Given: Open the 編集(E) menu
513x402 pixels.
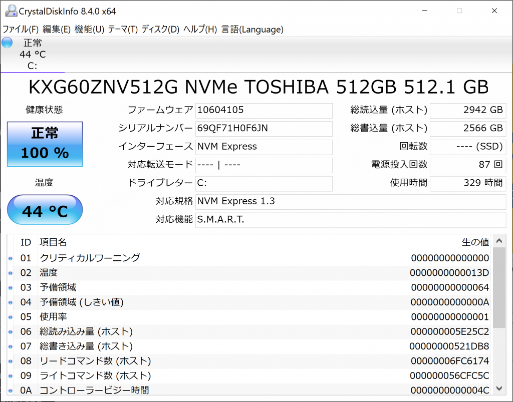Looking at the screenshot, I should point(57,30).
